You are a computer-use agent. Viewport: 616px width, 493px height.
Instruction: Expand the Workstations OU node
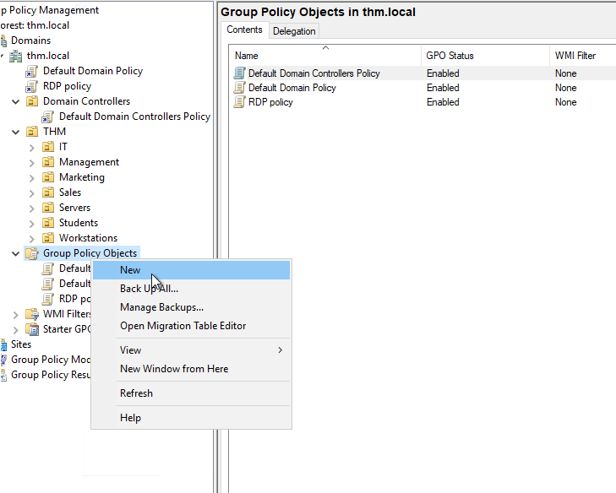pos(32,238)
